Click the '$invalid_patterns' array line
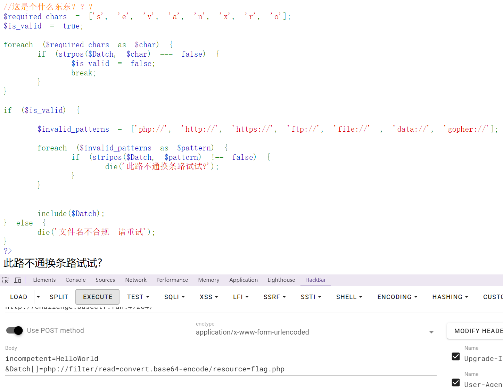 [x=268, y=129]
